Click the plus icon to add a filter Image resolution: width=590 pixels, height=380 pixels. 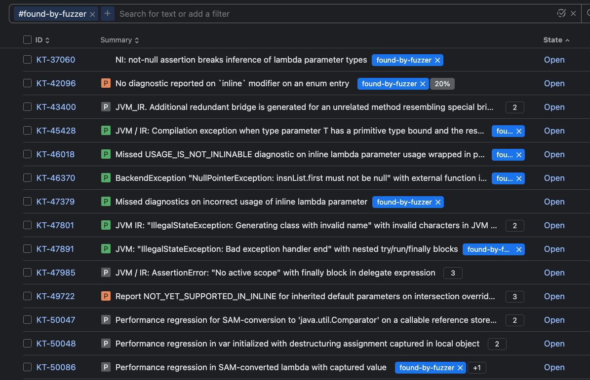pos(108,13)
